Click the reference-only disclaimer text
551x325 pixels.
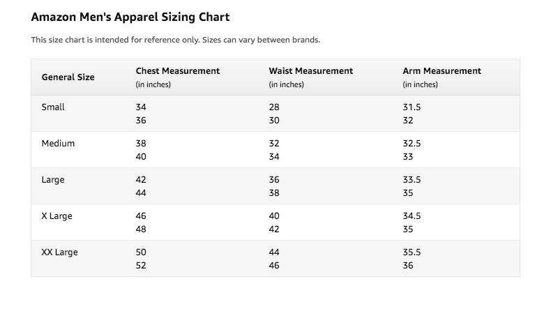[x=175, y=40]
